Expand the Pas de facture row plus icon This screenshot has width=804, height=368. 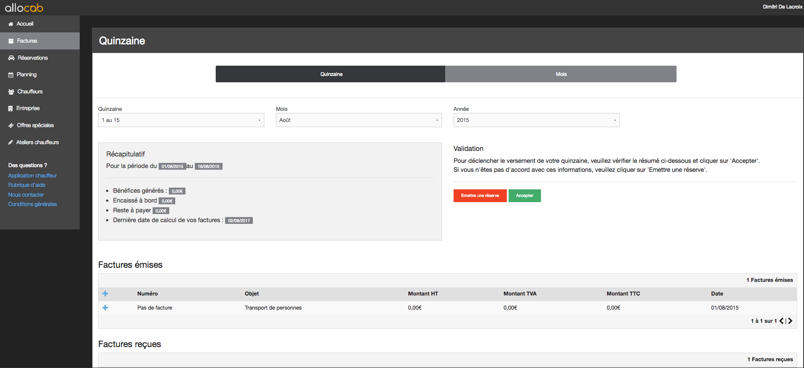tap(105, 307)
